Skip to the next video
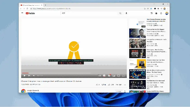This screenshot has height=107, width=190. (29, 75)
